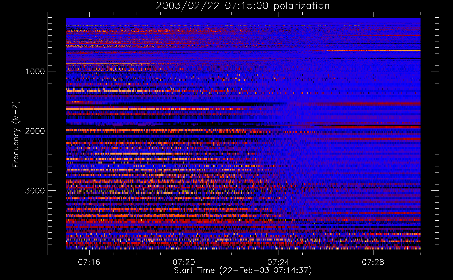Image resolution: width=453 pixels, height=280 pixels.
Task: Click the 07:24 time tick label
Action: (279, 262)
